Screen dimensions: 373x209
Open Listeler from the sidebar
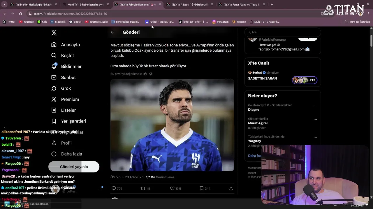tap(64, 110)
